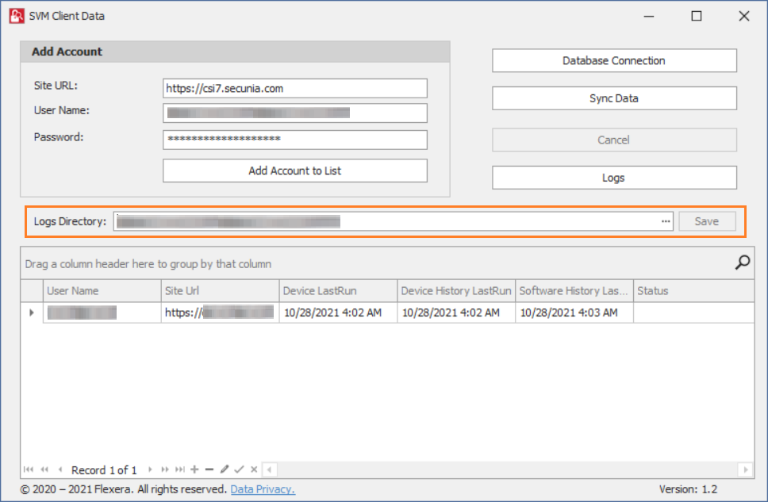The height and width of the screenshot is (502, 768).
Task: Click the previous page navigator arrow
Action: (x=44, y=469)
